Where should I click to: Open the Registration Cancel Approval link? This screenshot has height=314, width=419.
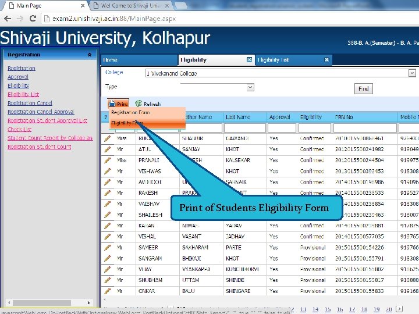[x=41, y=112]
